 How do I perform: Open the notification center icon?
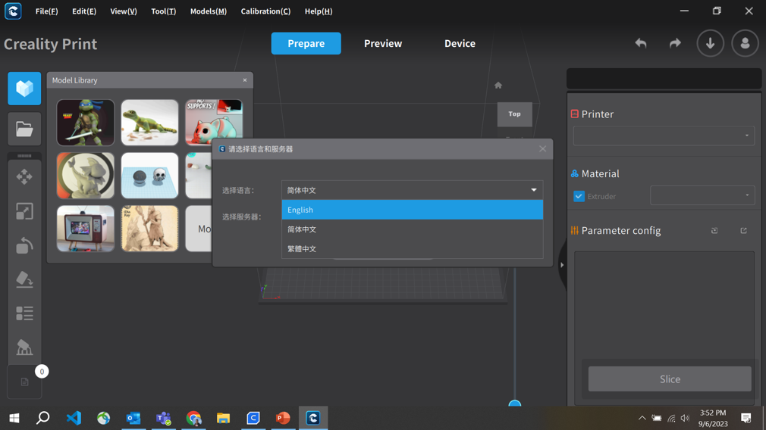click(746, 418)
